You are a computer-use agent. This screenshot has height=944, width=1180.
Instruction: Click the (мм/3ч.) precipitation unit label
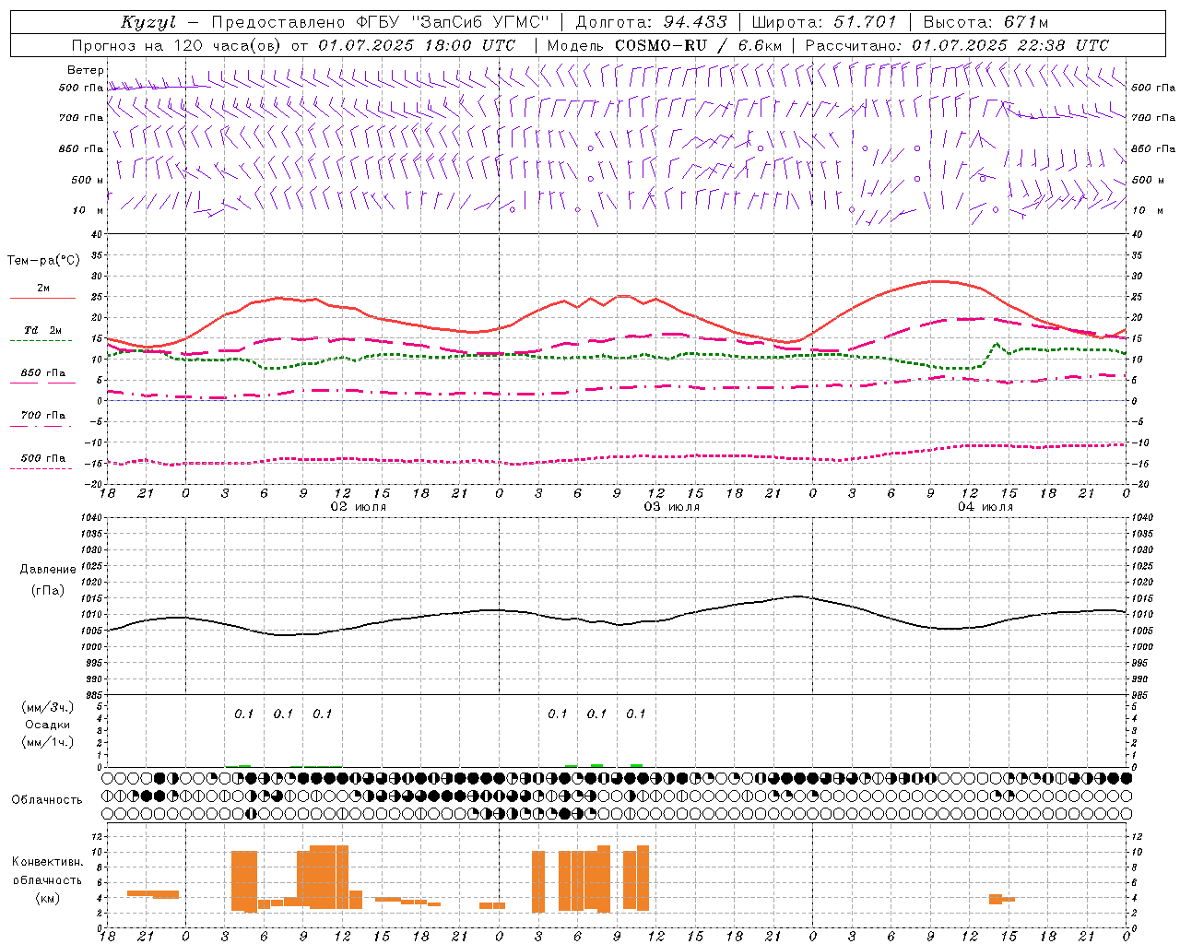coord(48,707)
